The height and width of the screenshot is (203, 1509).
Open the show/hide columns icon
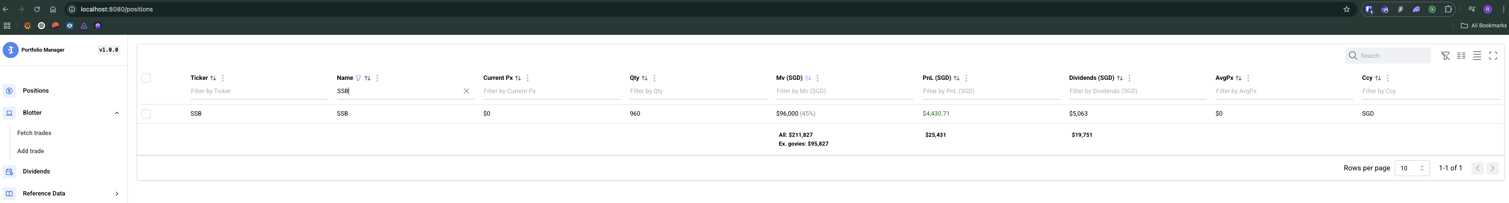point(1461,56)
